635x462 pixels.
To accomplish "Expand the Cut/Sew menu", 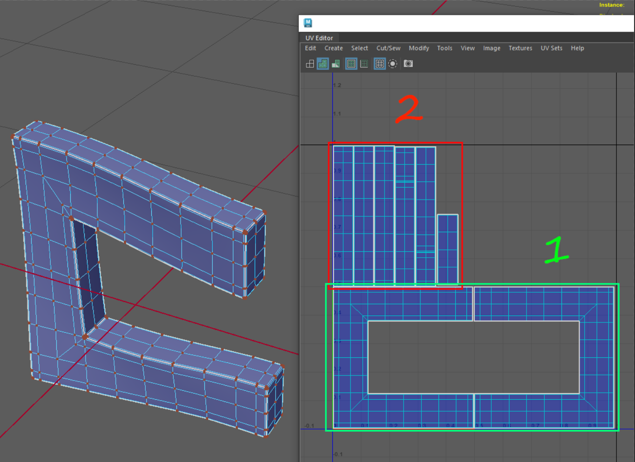I will click(388, 48).
